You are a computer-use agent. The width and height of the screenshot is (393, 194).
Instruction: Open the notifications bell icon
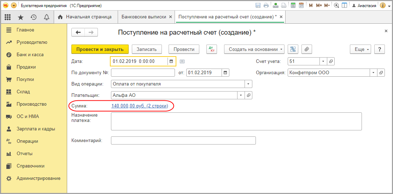pos(46,17)
